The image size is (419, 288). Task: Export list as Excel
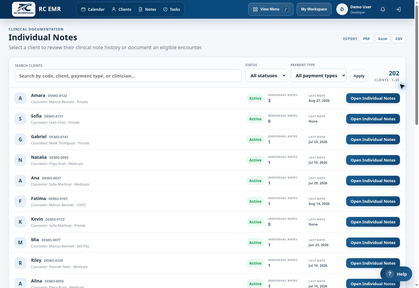383,39
